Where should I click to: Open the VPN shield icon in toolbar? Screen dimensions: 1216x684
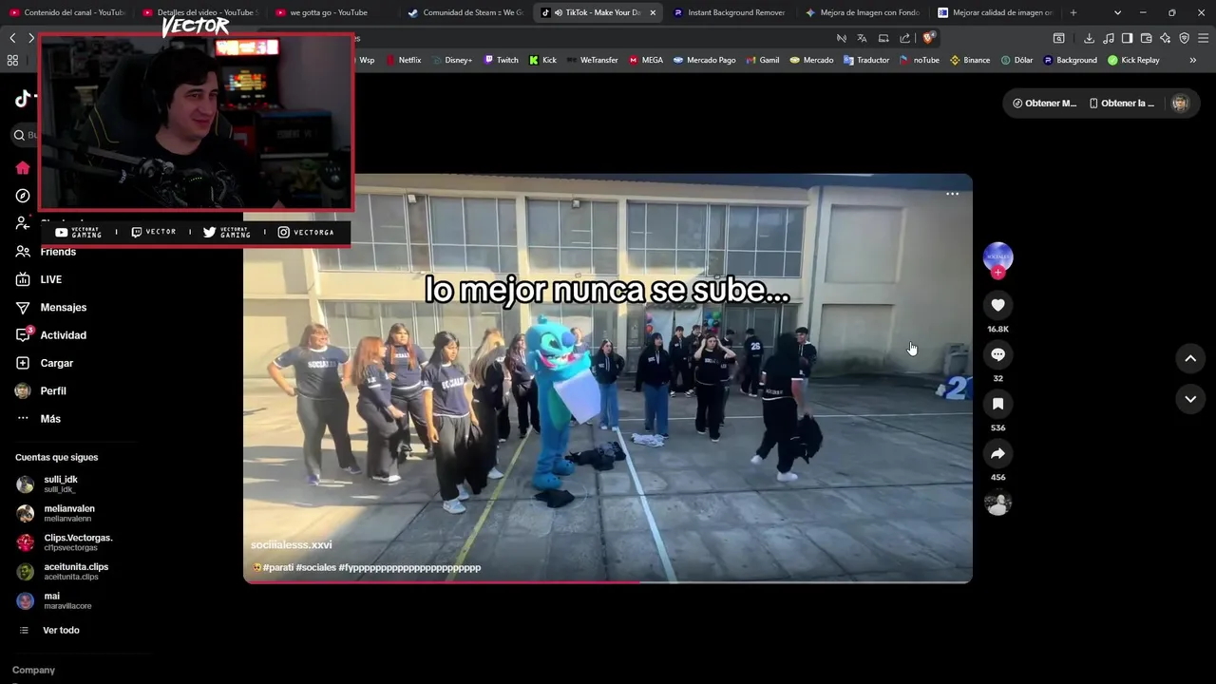pos(1184,38)
